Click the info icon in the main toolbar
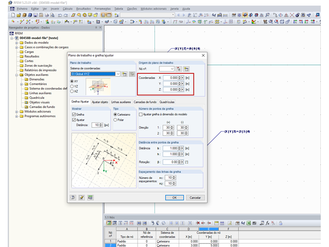Screen dimensions: 329x247 coord(297,15)
